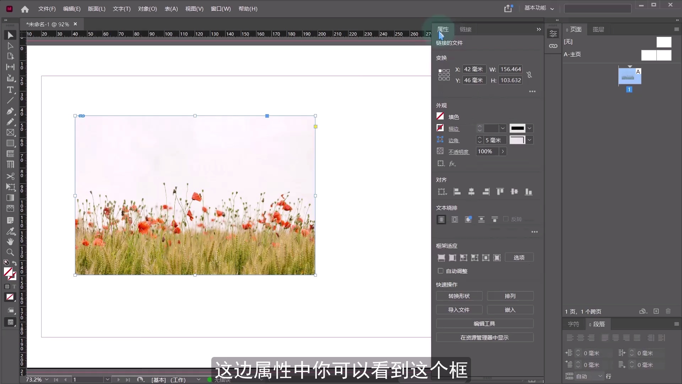682x384 pixels.
Task: Click the 描边 color swatch
Action: click(x=440, y=128)
